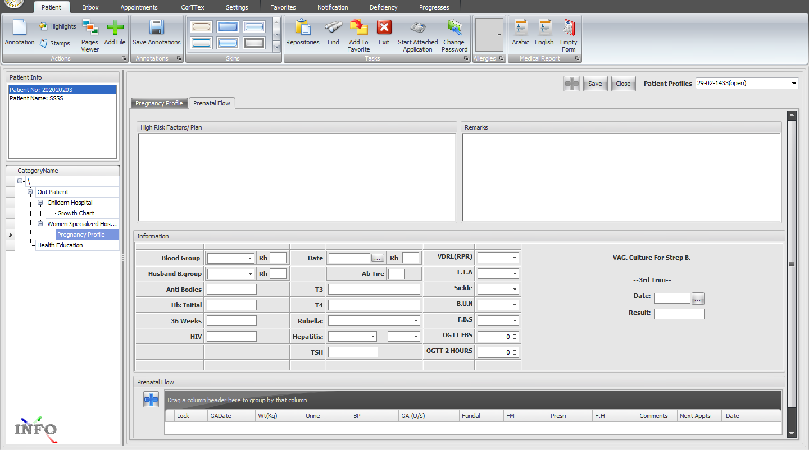This screenshot has height=450, width=809.
Task: Click the Find binoculars icon
Action: [x=333, y=28]
